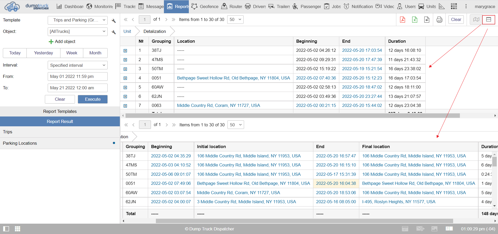The height and width of the screenshot is (234, 498).
Task: Select the Yesterday interval option
Action: coord(43,53)
